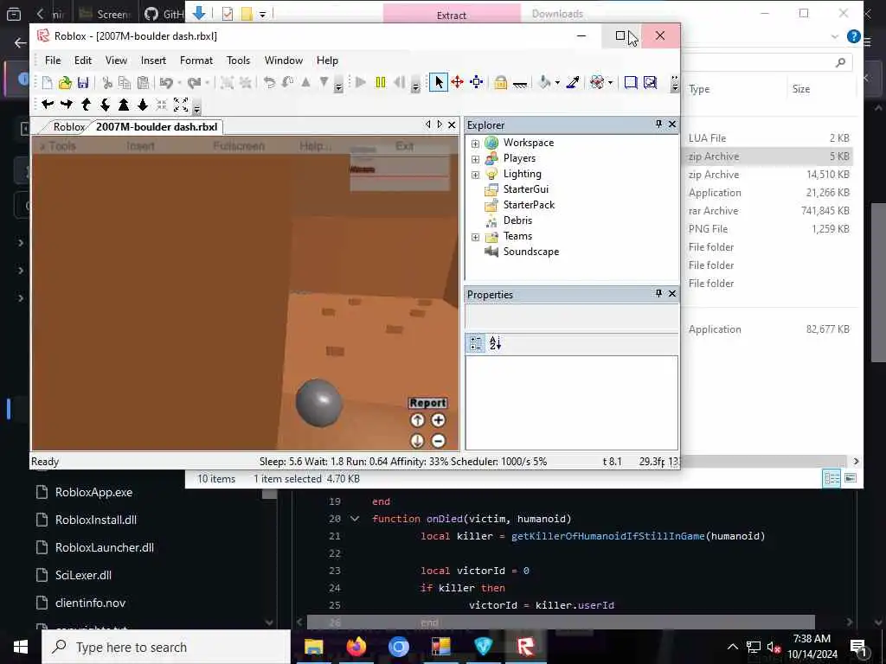Open the Undo history dropdown arrow
This screenshot has width=886, height=664.
[x=179, y=83]
